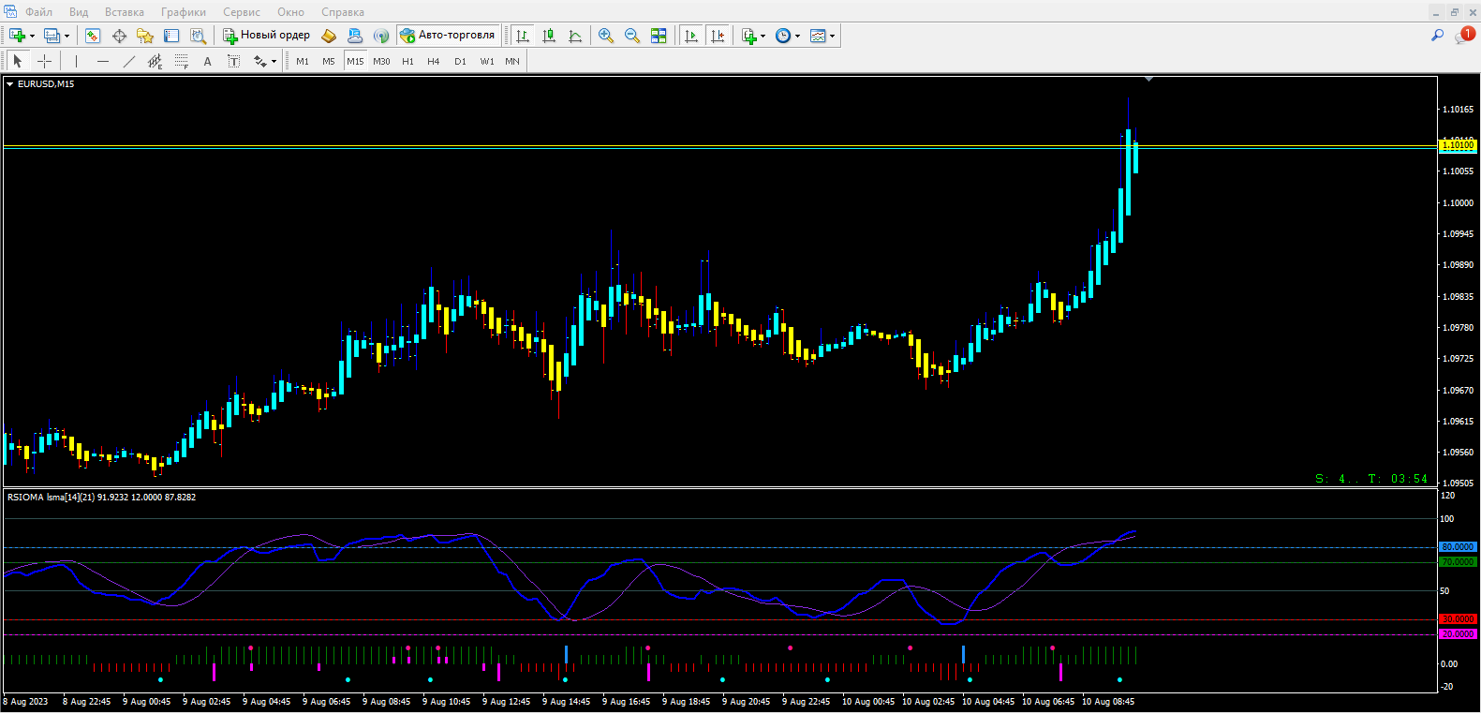Open the MetaEditor yellow book icon
The image size is (1481, 714).
pos(329,36)
